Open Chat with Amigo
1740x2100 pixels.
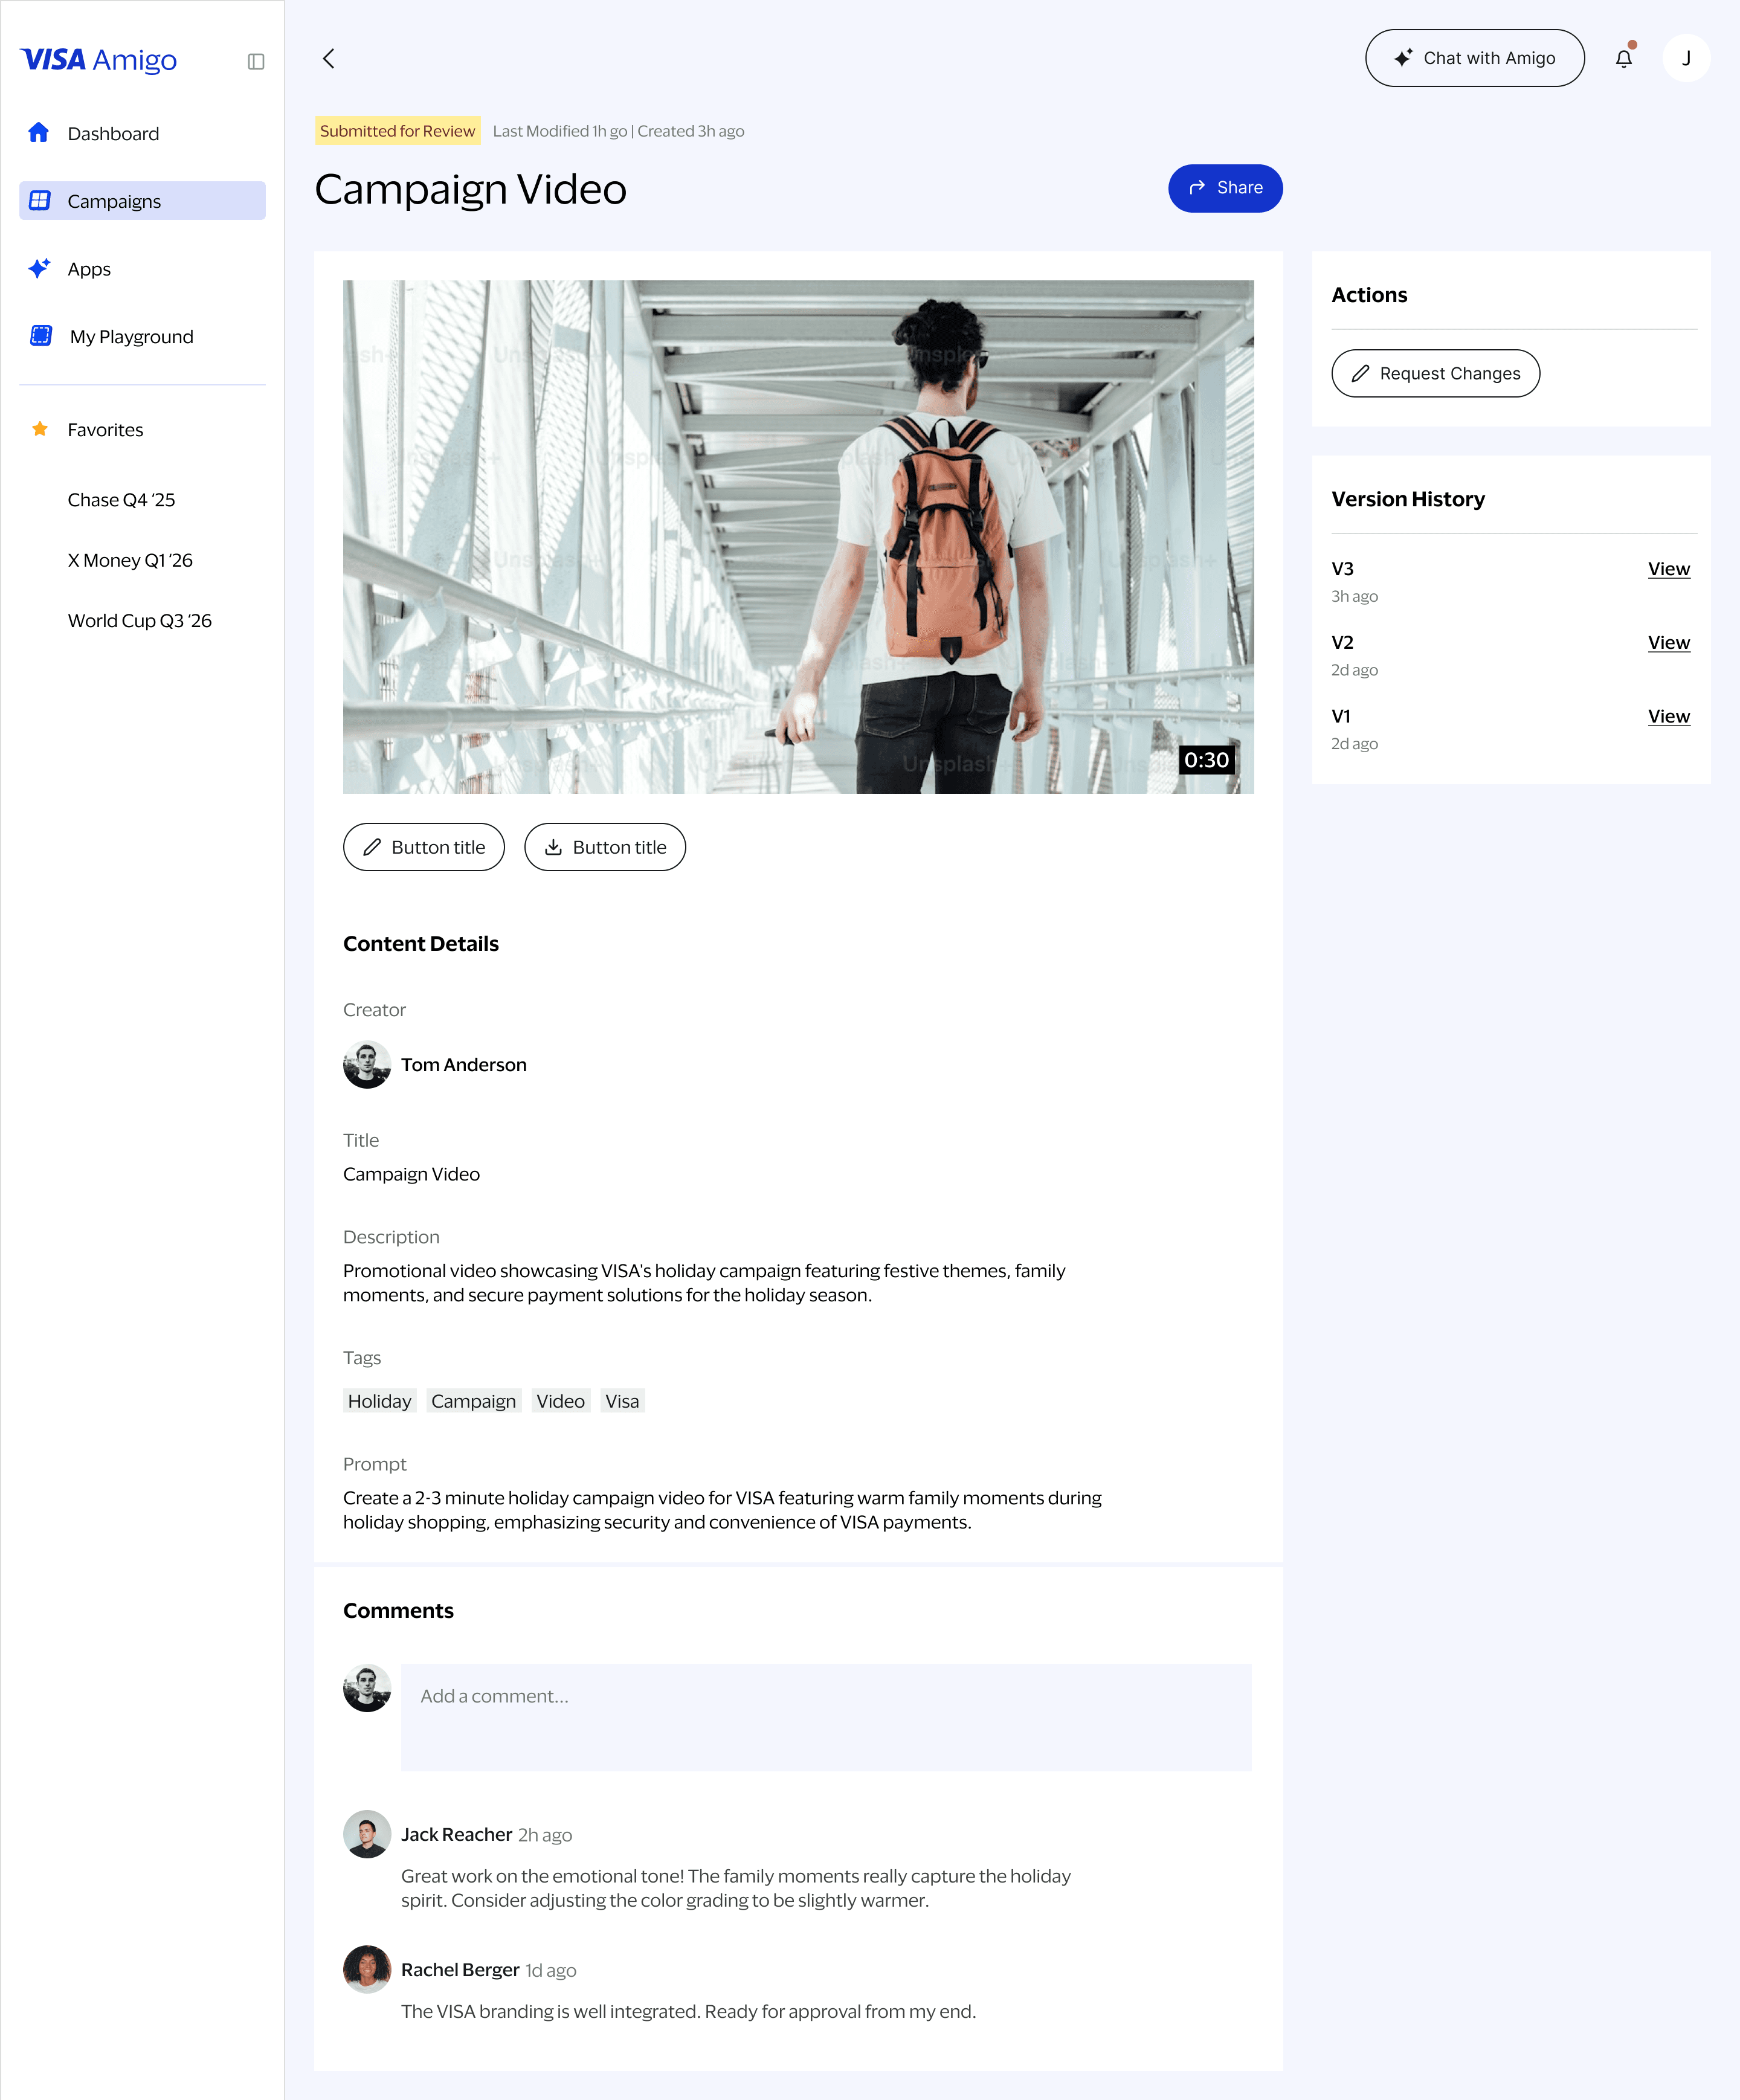coord(1474,59)
